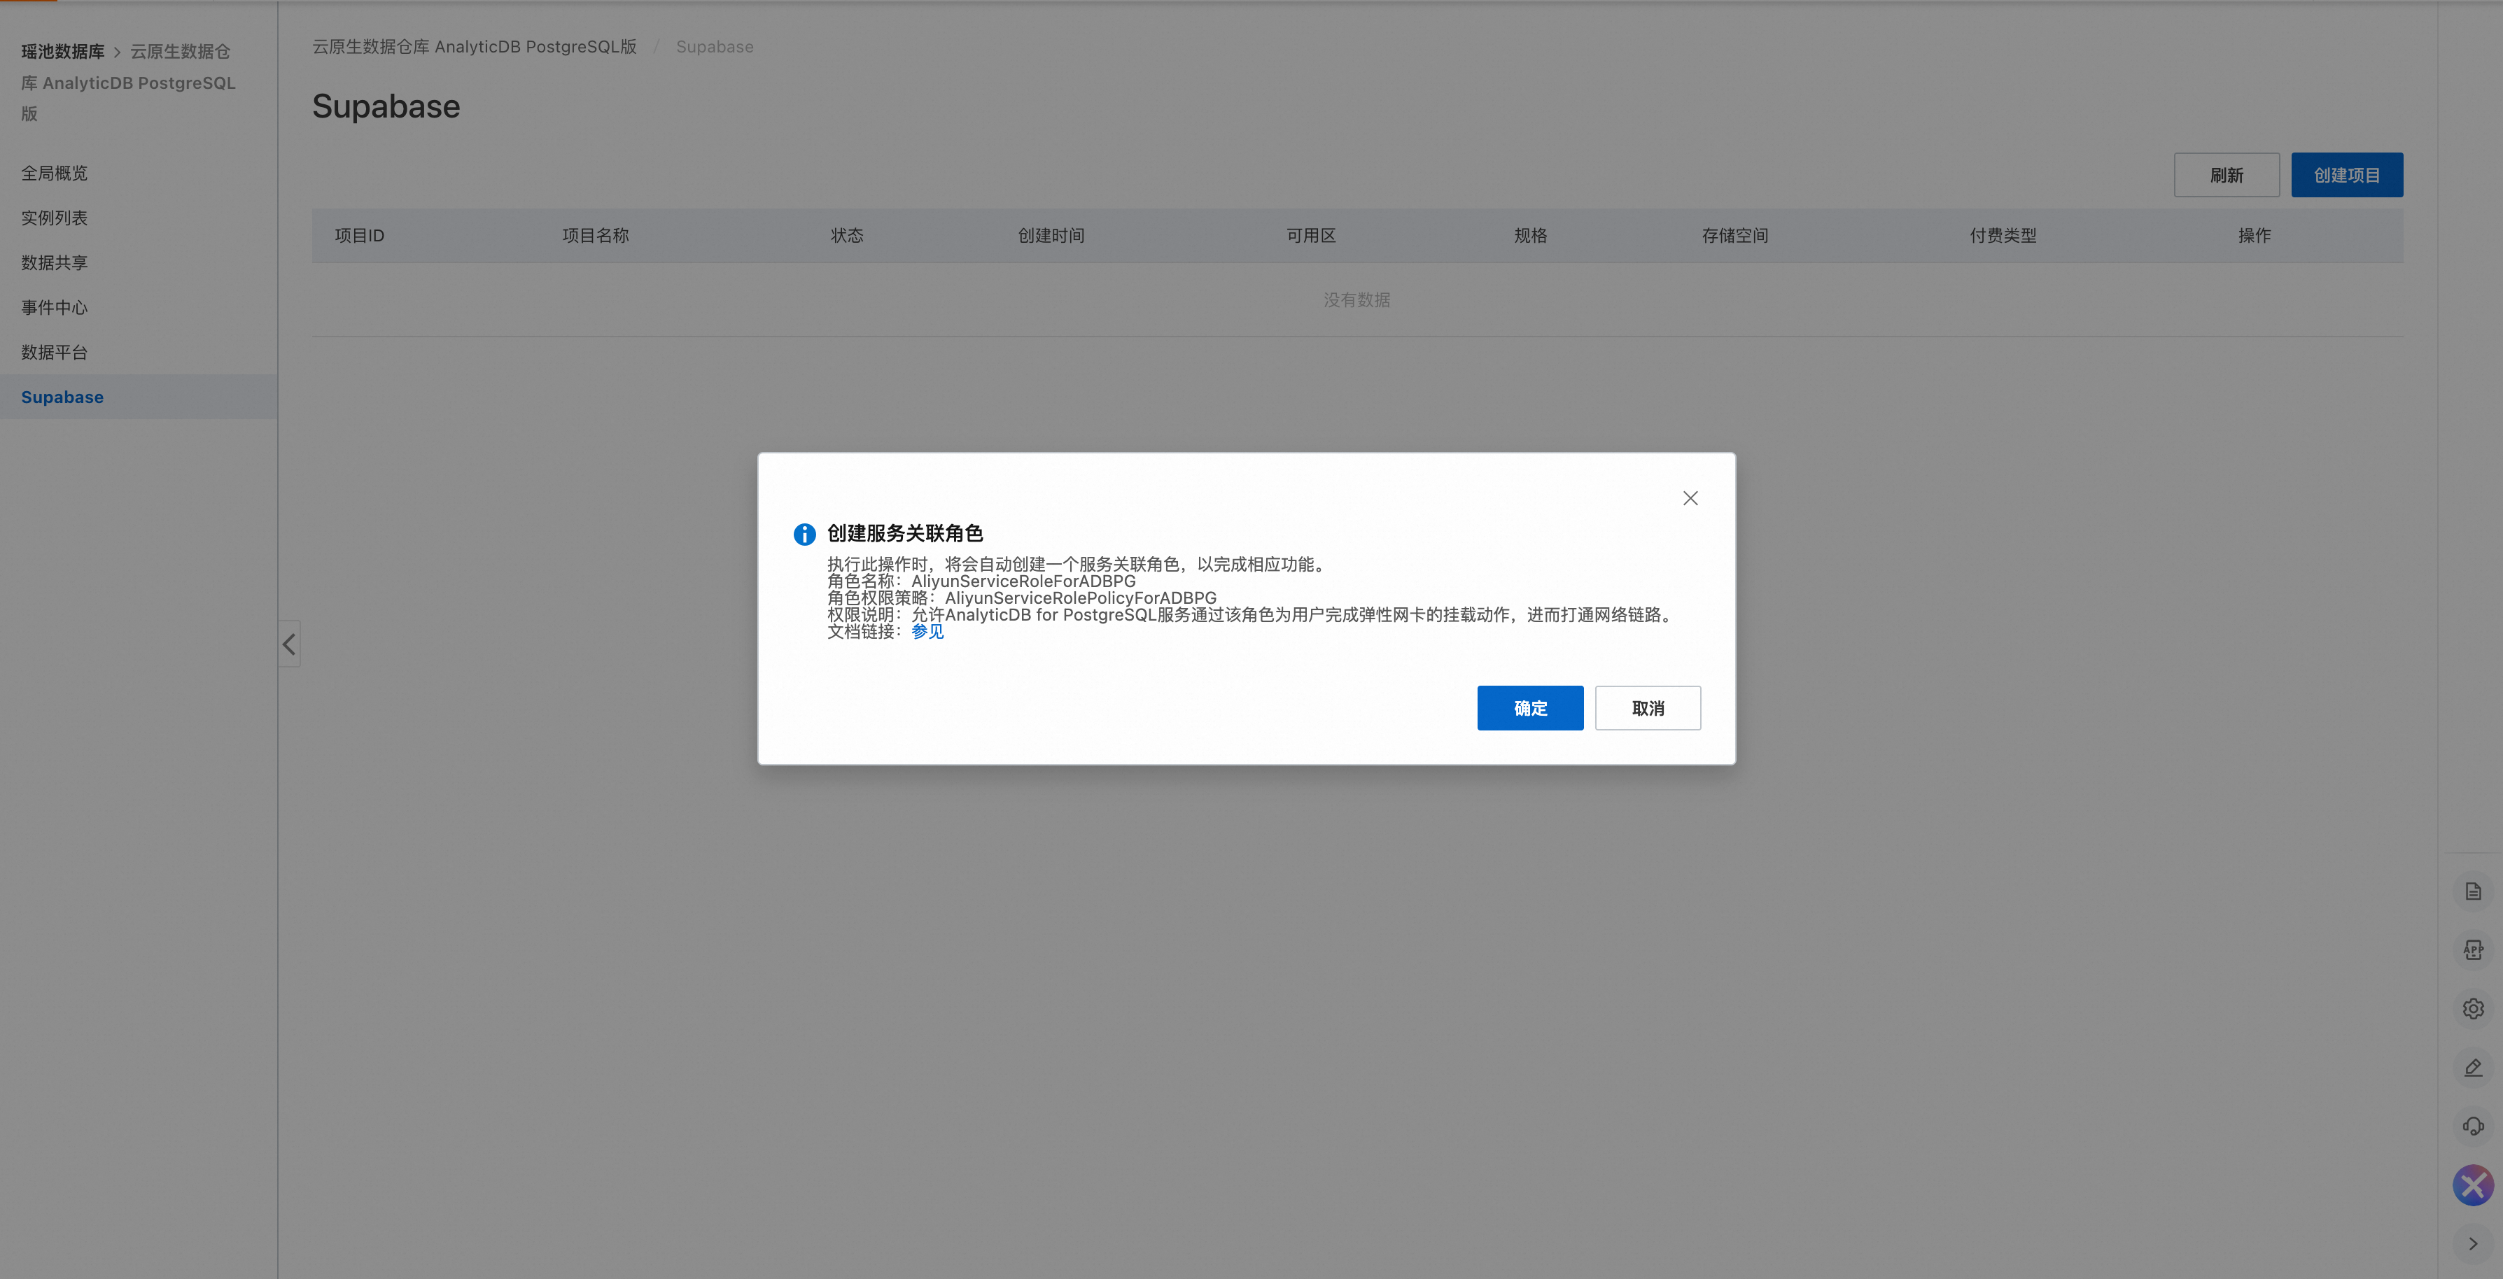
Task: Click 云原生数据仓库 AnalyticDB PostgreSQL版 breadcrumb
Action: coord(474,47)
